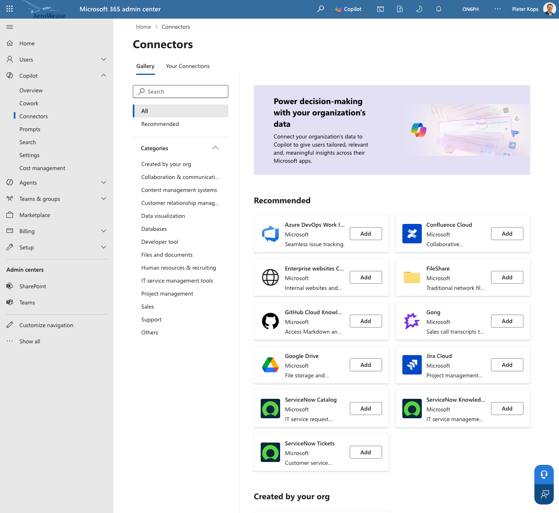Open Cloud Shell terminal icon

click(380, 9)
